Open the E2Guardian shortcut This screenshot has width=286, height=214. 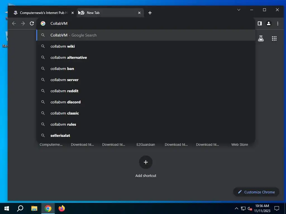point(146,145)
